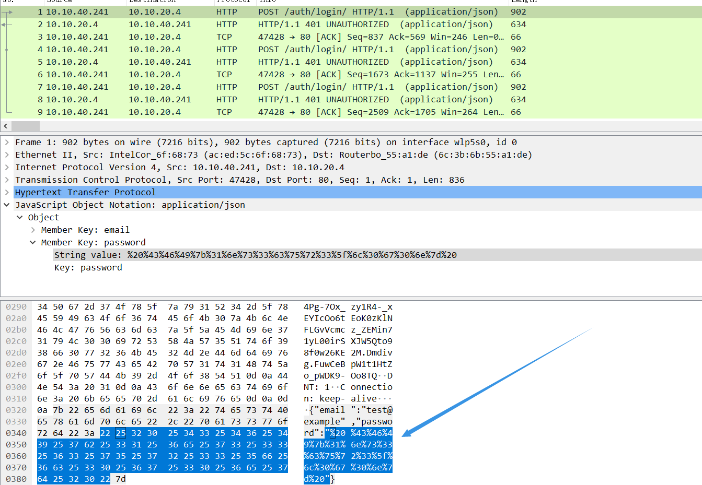The height and width of the screenshot is (485, 702).
Task: Select packet 7 POST /auth/login/
Action: pos(351,87)
